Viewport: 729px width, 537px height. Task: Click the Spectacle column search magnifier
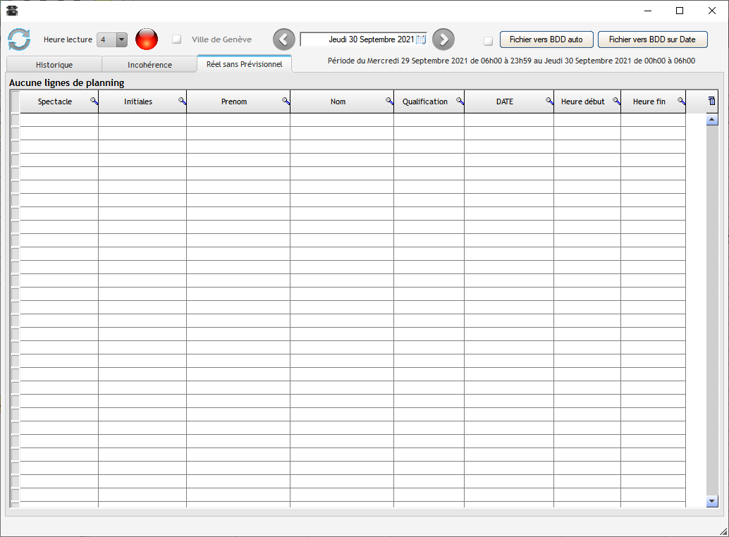coord(94,101)
